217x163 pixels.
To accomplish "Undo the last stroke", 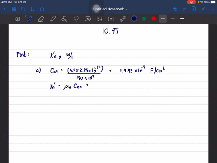I will click(x=175, y=9).
